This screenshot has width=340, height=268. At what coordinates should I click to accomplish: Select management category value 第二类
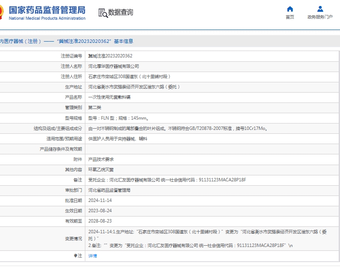[95, 108]
